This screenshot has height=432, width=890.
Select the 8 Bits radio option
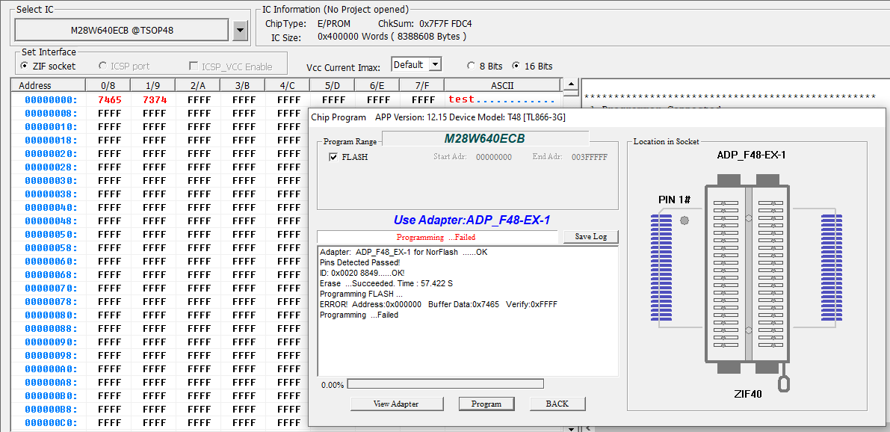pyautogui.click(x=471, y=66)
